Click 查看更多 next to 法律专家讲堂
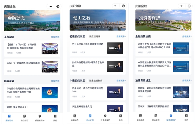Viewport: 196px width, 125px height. tap(187, 80)
